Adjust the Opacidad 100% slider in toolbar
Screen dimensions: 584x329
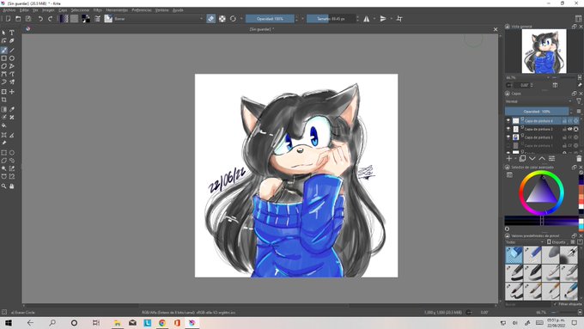coord(270,19)
